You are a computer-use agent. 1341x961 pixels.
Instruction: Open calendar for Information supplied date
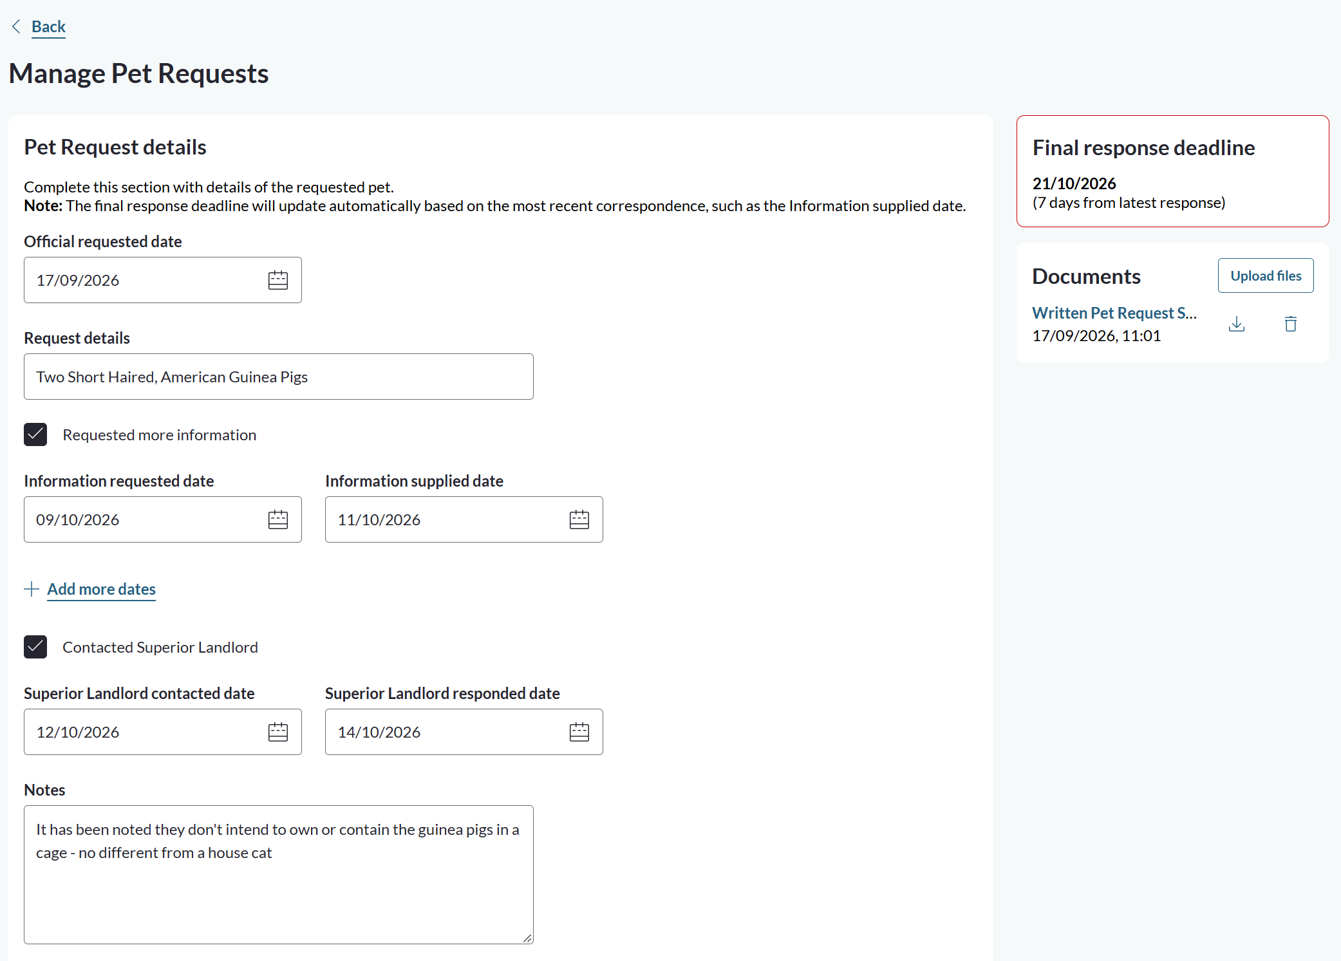(579, 519)
